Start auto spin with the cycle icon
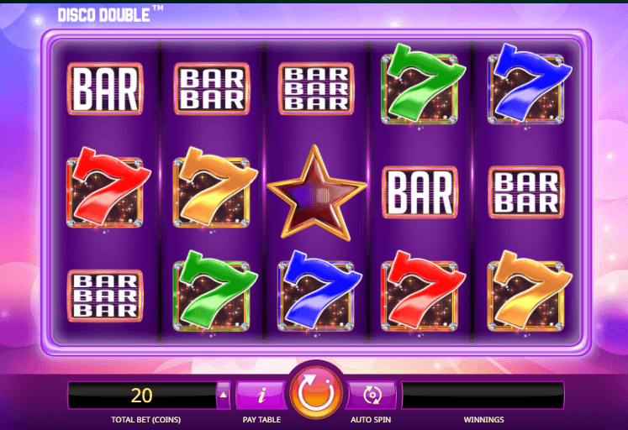The image size is (628, 430). [x=372, y=396]
